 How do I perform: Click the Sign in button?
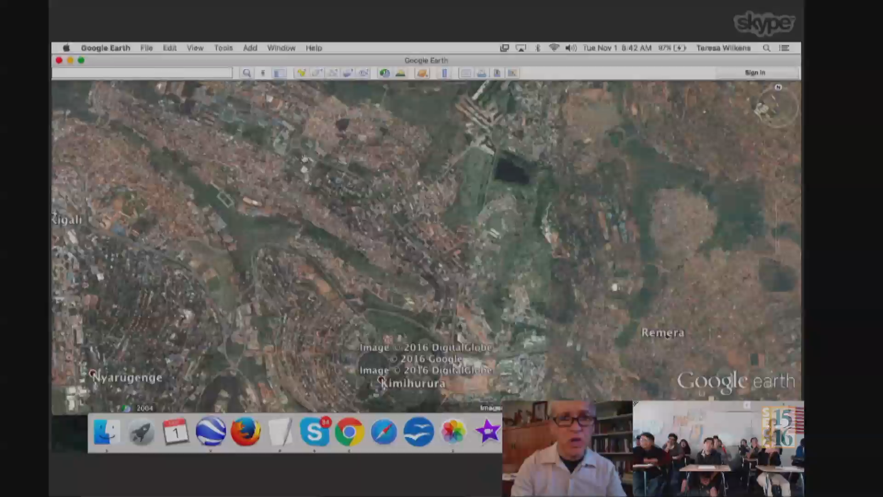755,73
